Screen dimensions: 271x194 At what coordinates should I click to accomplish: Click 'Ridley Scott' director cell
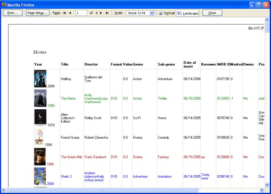point(93,118)
